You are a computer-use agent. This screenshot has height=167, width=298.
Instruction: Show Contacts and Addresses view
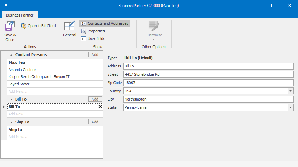tap(105, 23)
